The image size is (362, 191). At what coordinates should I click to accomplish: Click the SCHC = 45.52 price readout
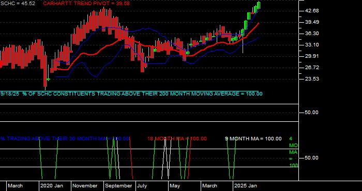18,4
